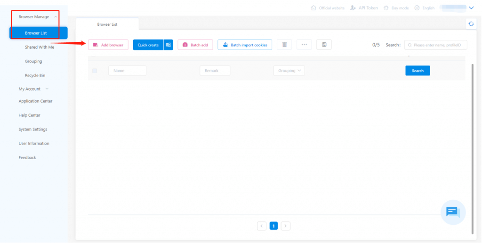Open the Recycle Bin
Image resolution: width=482 pixels, height=243 pixels.
[35, 76]
